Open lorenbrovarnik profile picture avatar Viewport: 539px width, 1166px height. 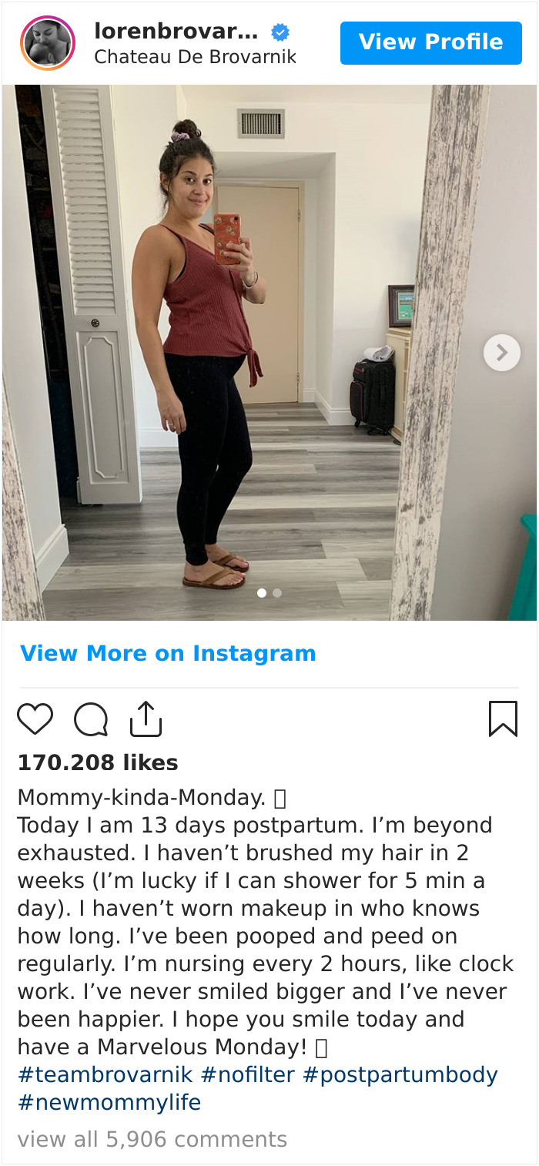[48, 43]
